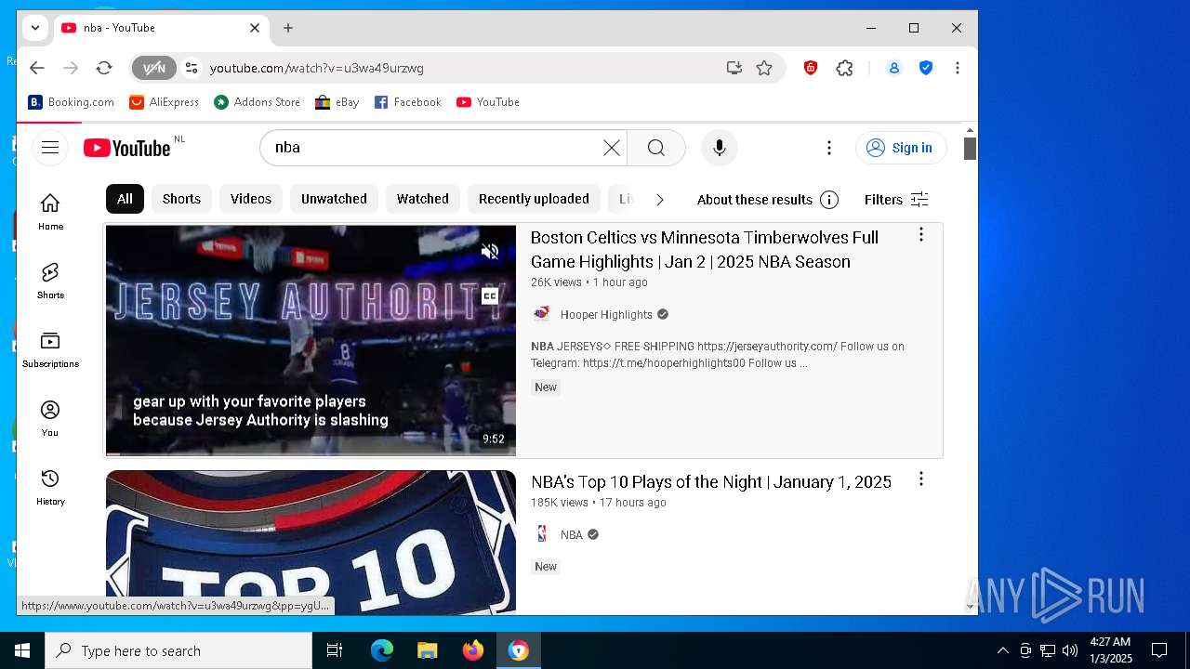The height and width of the screenshot is (669, 1190).
Task: Install YouTube app icon in address bar
Action: (x=734, y=68)
